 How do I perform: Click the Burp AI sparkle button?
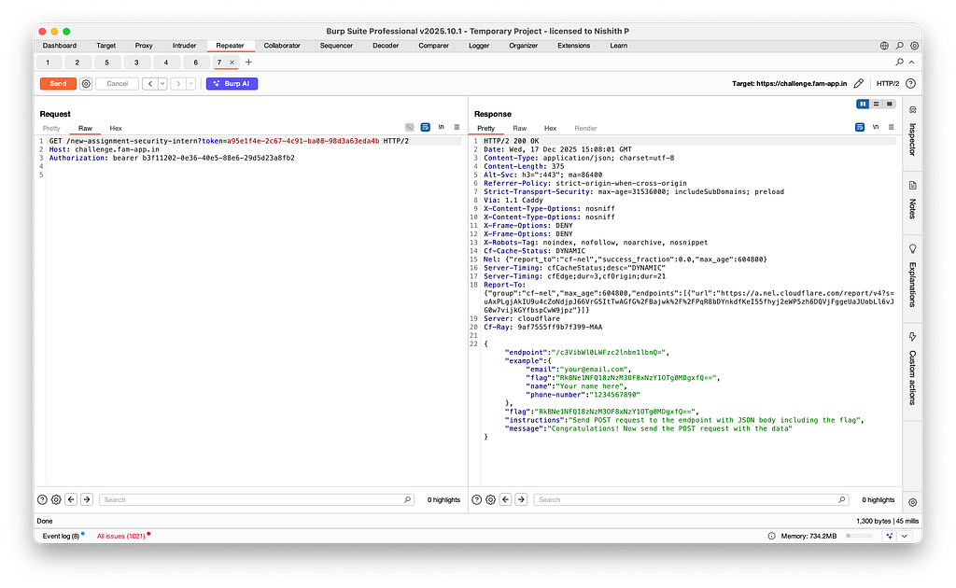click(232, 84)
